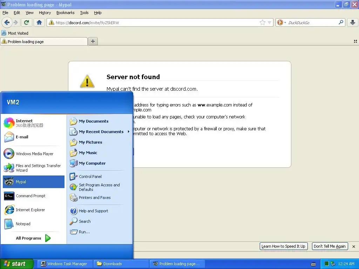The image size is (359, 269).
Task: Open Command Prompt
Action: coord(33,196)
